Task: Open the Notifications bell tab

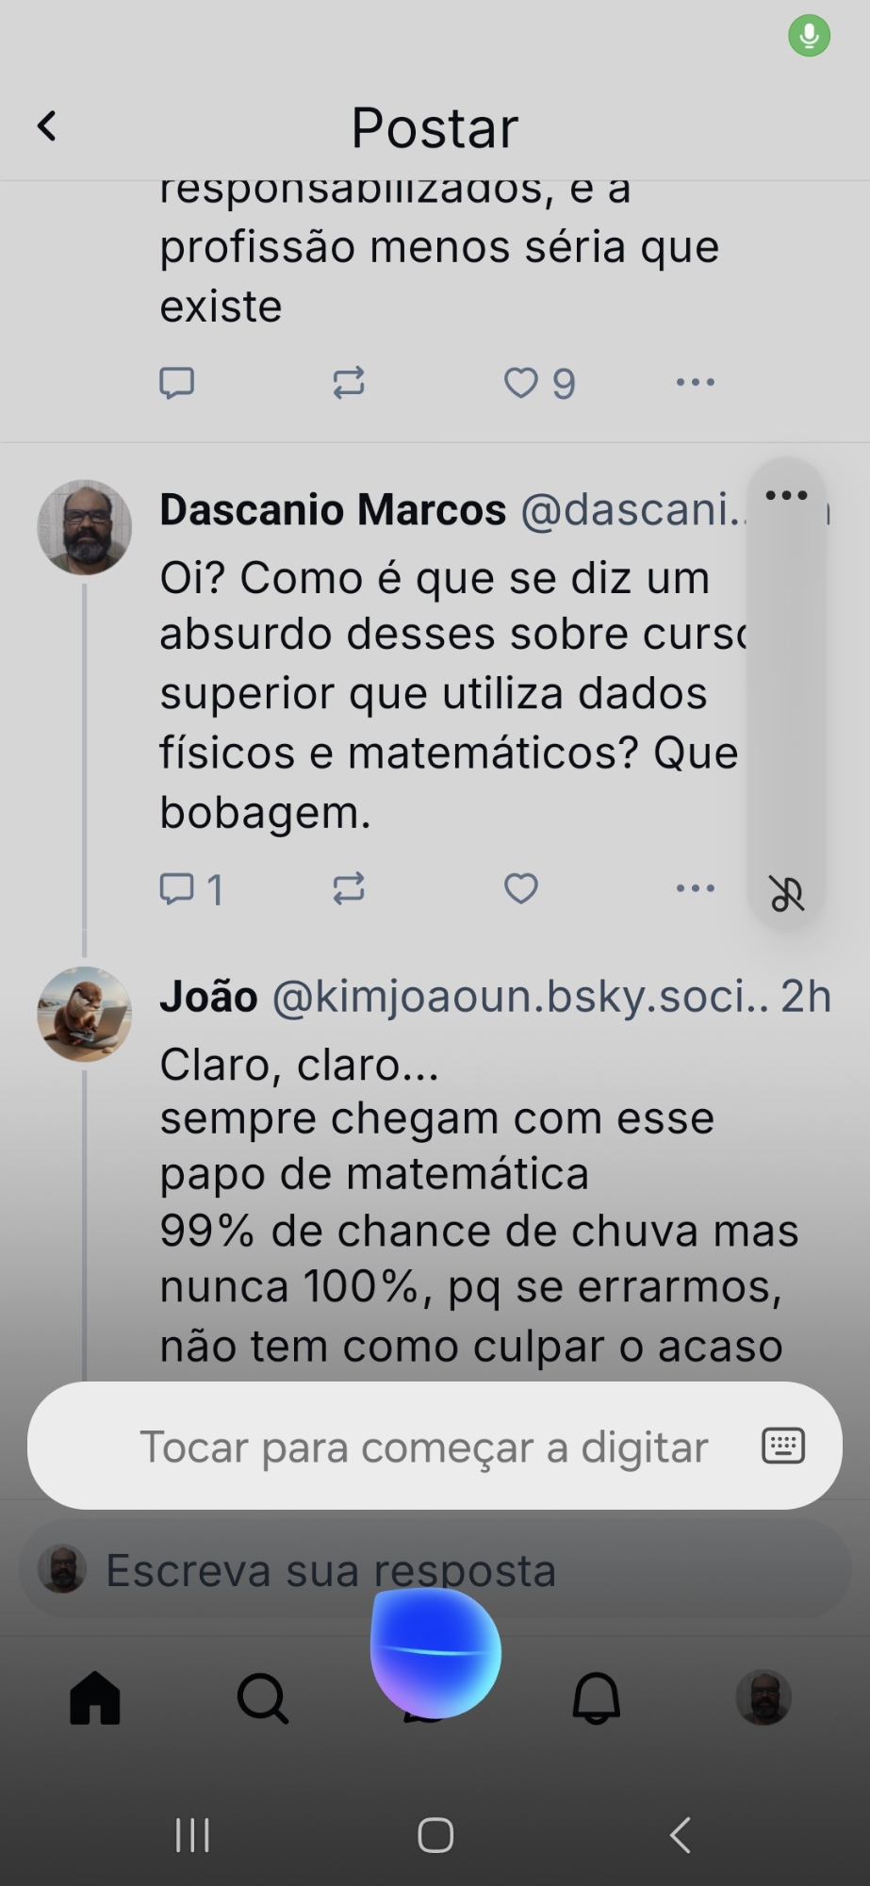Action: (x=597, y=1697)
